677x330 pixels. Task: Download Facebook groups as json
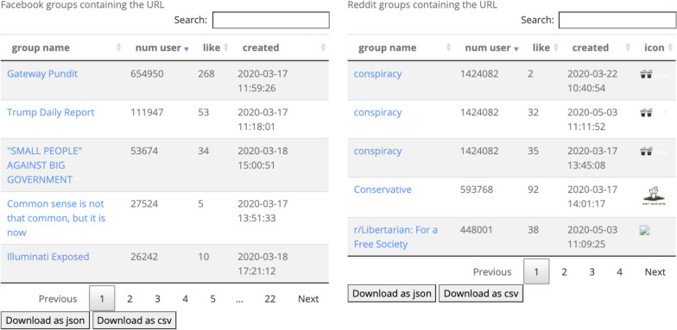[x=45, y=321]
